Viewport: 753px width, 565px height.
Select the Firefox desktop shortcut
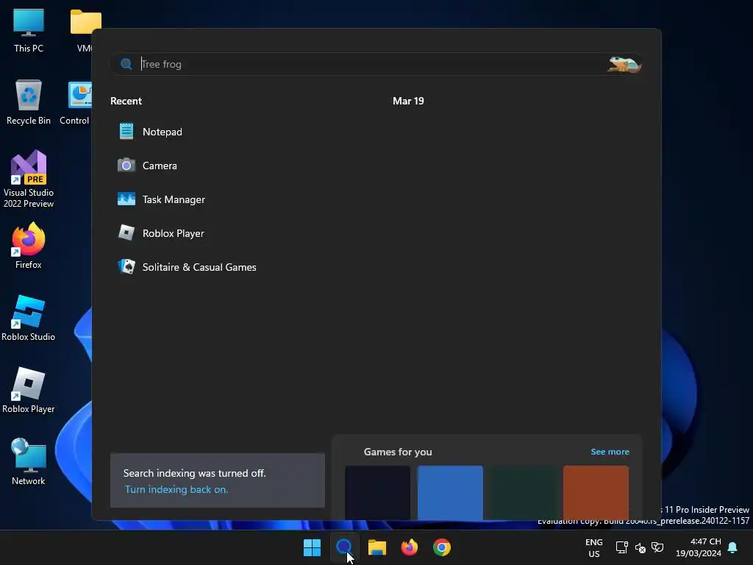[x=29, y=246]
